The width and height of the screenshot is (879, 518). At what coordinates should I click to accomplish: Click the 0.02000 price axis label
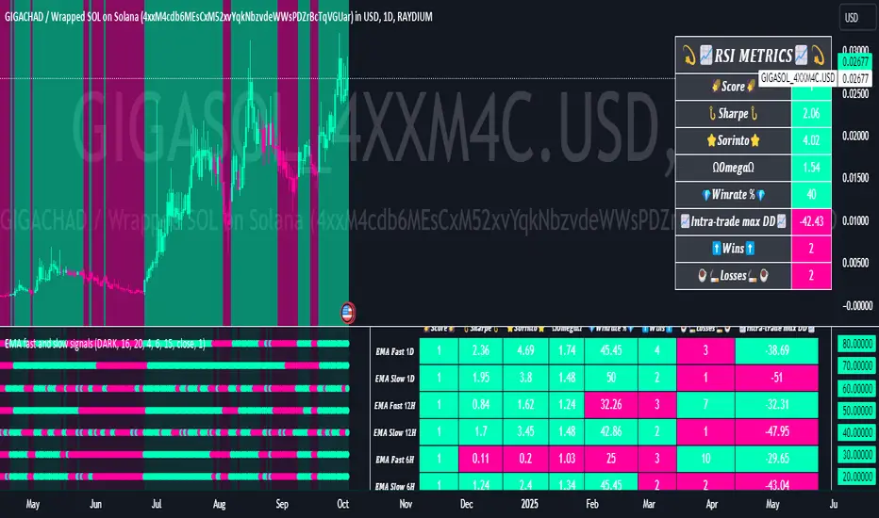point(855,136)
